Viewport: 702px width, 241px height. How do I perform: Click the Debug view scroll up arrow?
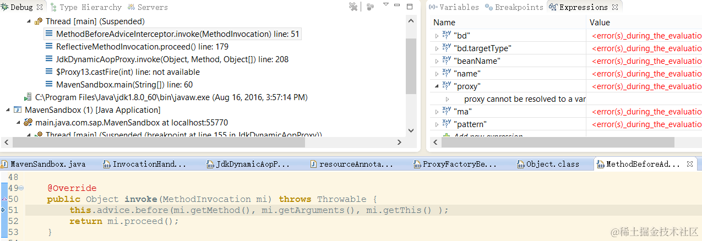(x=411, y=20)
